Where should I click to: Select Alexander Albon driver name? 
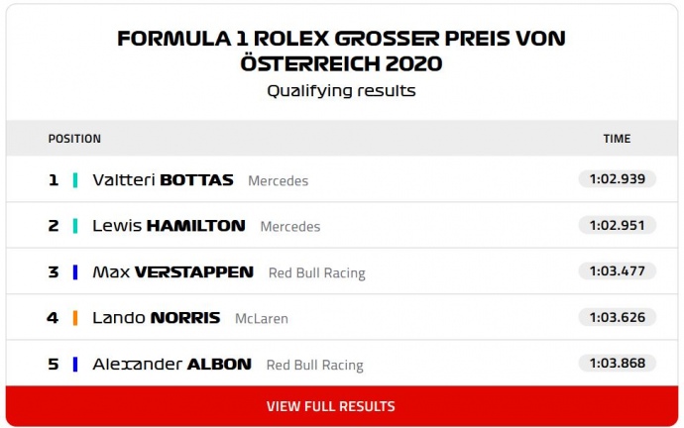point(171,364)
